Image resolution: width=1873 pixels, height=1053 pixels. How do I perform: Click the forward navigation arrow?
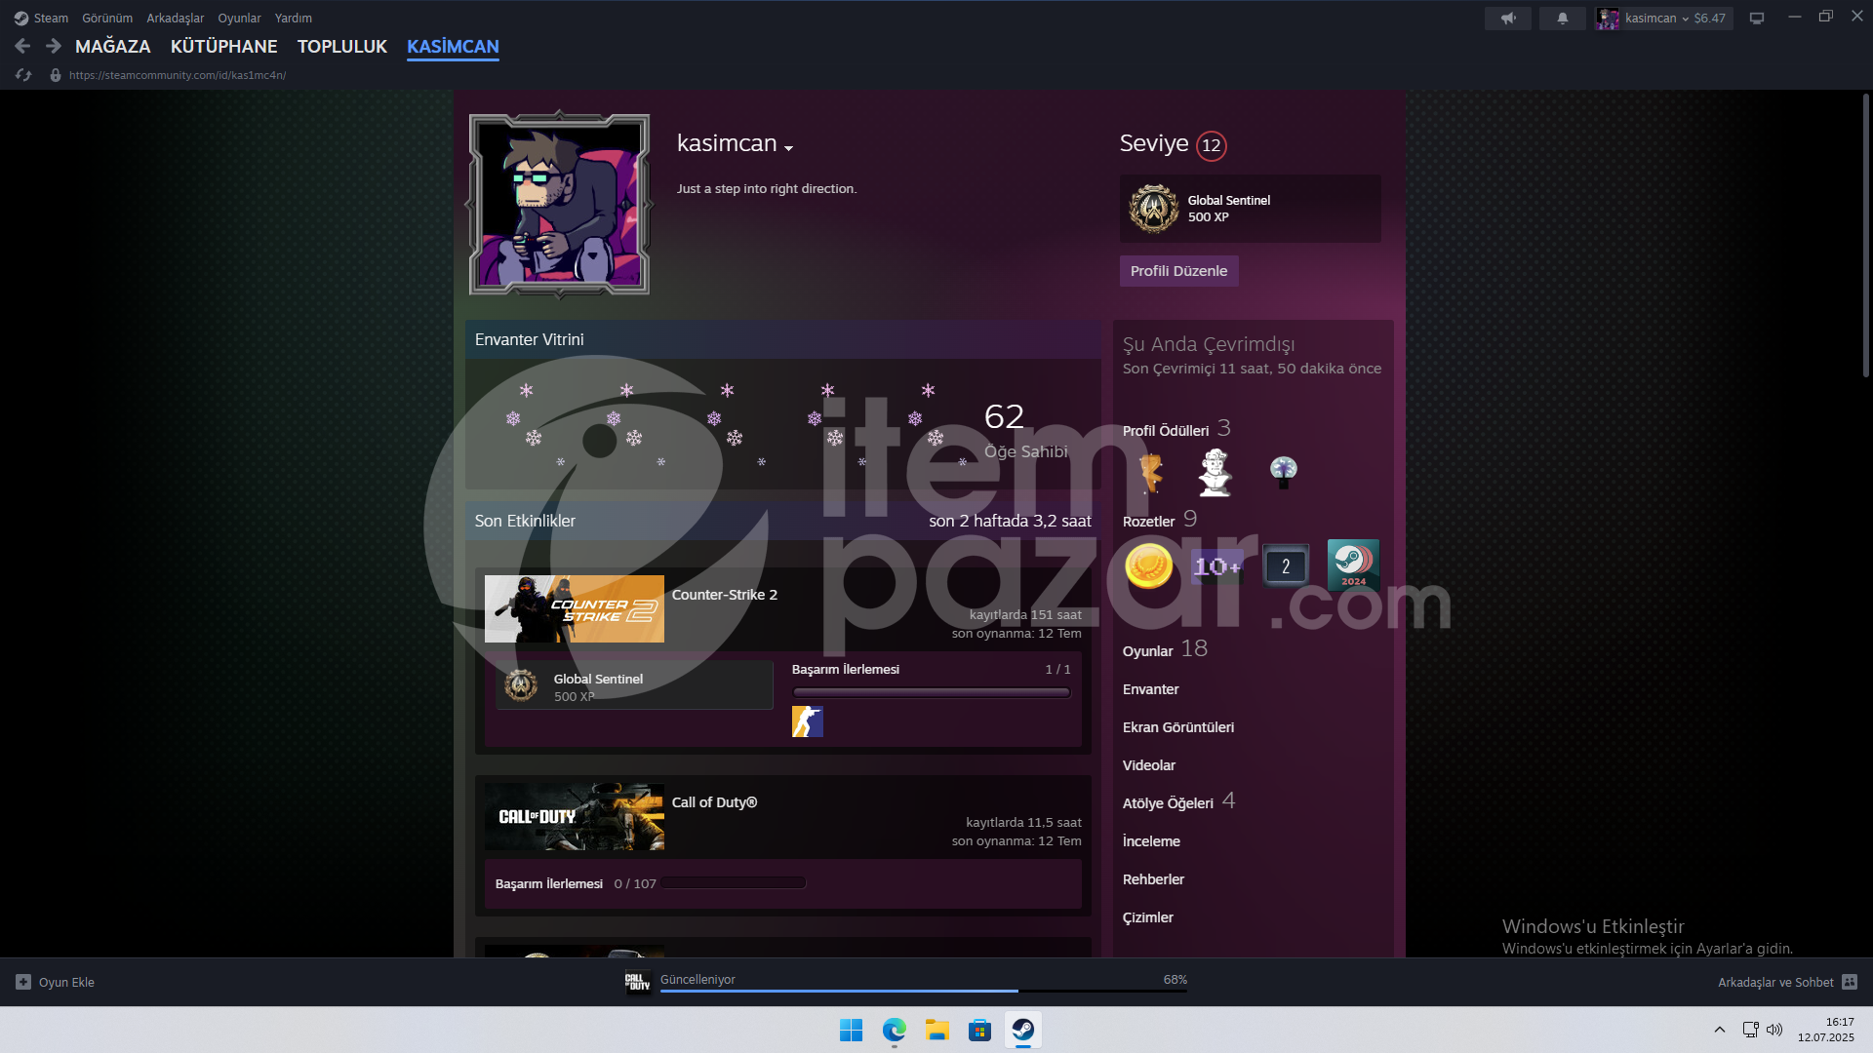[x=54, y=46]
